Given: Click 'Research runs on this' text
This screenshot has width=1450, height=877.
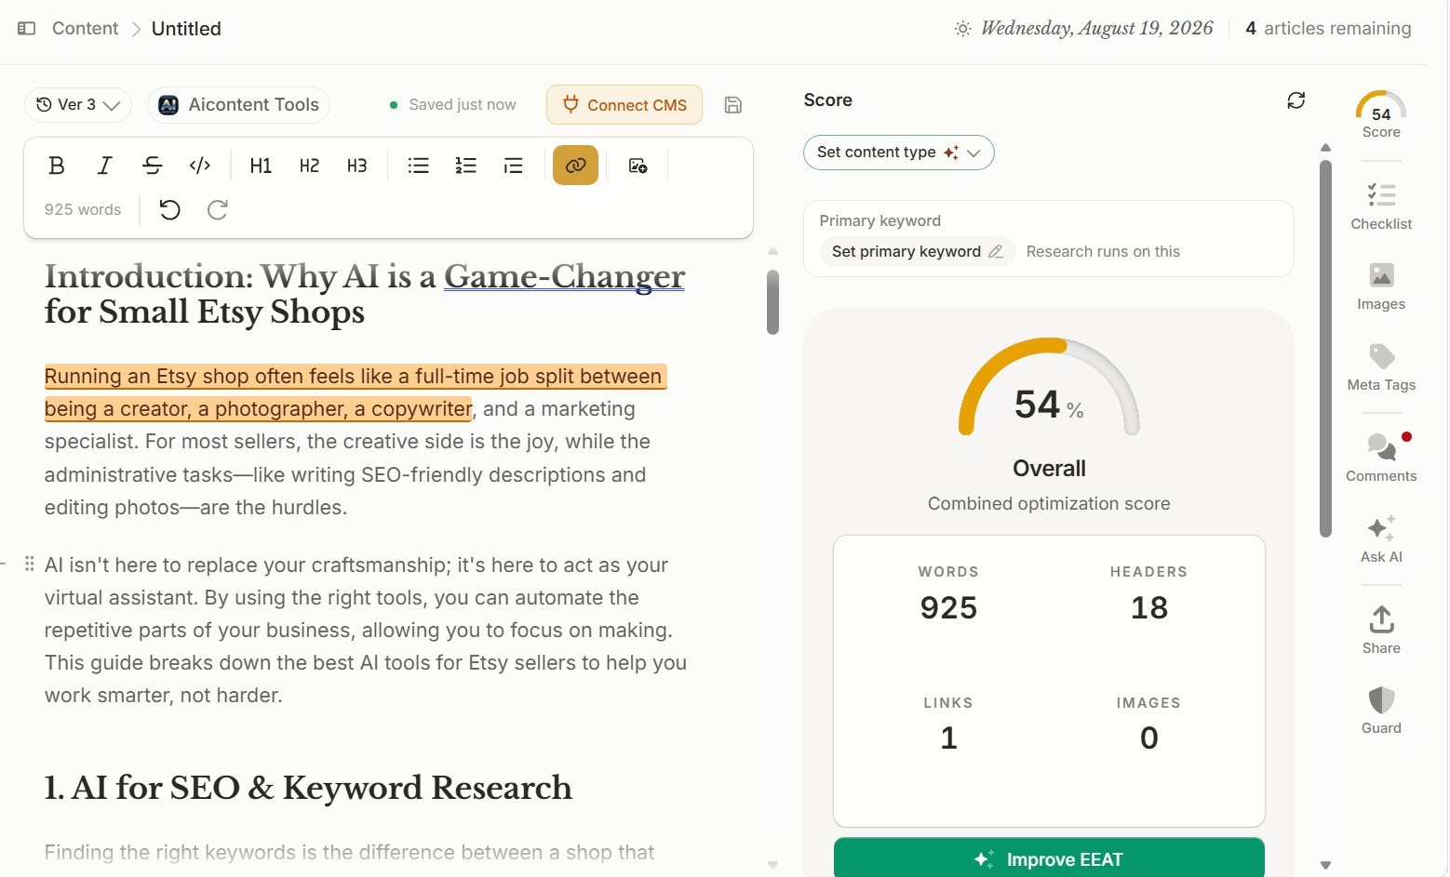Looking at the screenshot, I should point(1103,251).
